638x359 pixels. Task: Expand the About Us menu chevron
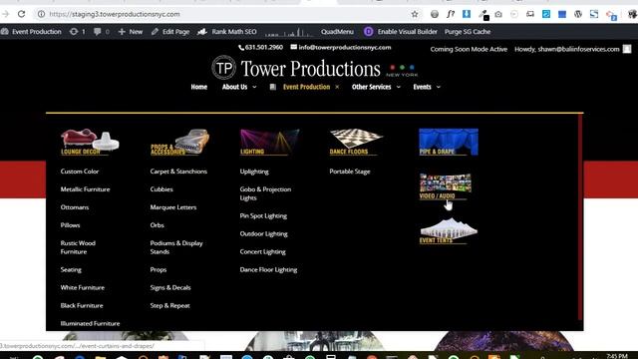tap(254, 87)
